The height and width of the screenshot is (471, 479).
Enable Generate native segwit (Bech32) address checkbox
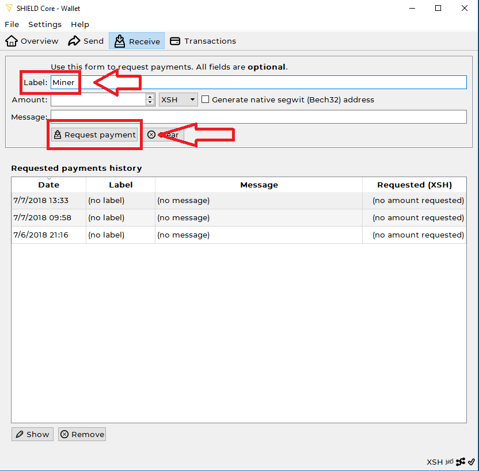click(206, 99)
